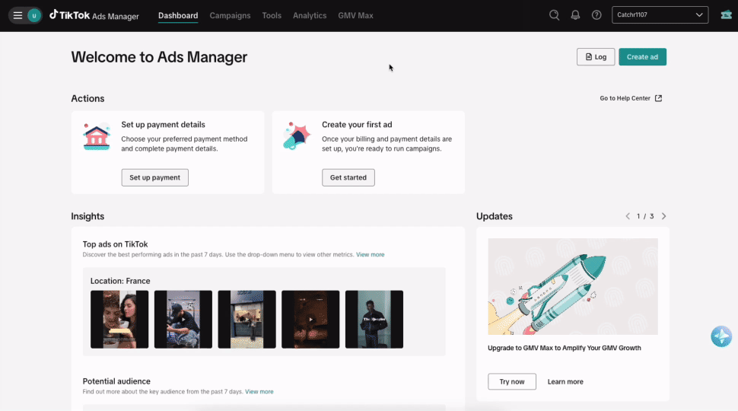738x411 pixels.
Task: Click the megaphone first ad illustration
Action: click(x=297, y=136)
